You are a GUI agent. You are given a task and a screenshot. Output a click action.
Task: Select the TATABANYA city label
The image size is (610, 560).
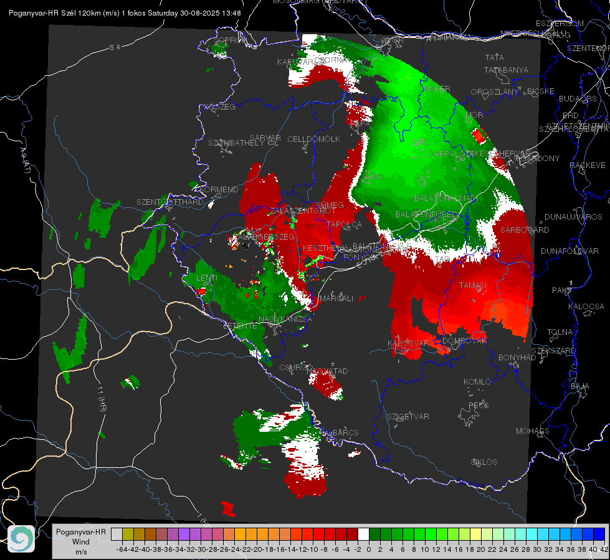click(x=506, y=70)
